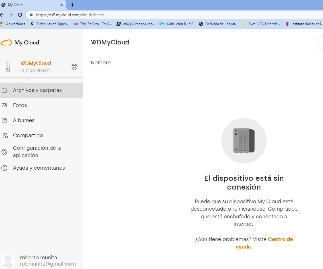Click the photo icon beside Fotos
This screenshot has width=323, height=269.
coord(4,105)
